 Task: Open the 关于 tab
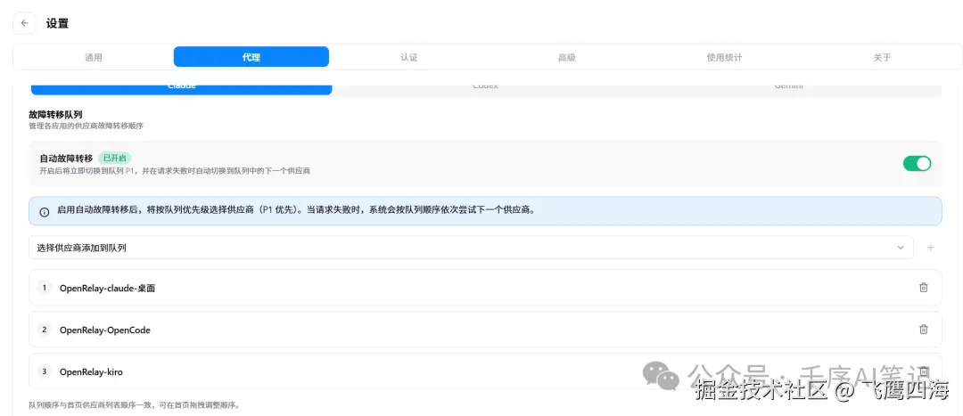882,57
